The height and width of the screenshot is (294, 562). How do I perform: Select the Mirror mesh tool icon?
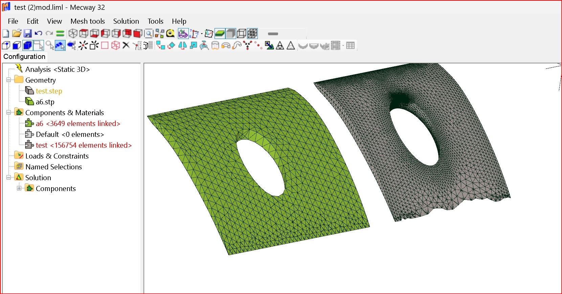[182, 45]
